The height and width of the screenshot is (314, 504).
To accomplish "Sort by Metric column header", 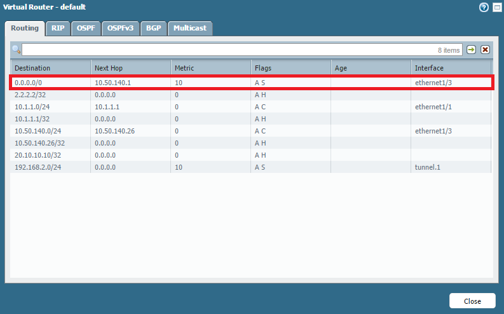I will coord(211,68).
